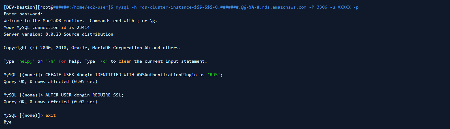This screenshot has height=129, width=450.
Task: Click the orange word clear
Action: [125, 61]
